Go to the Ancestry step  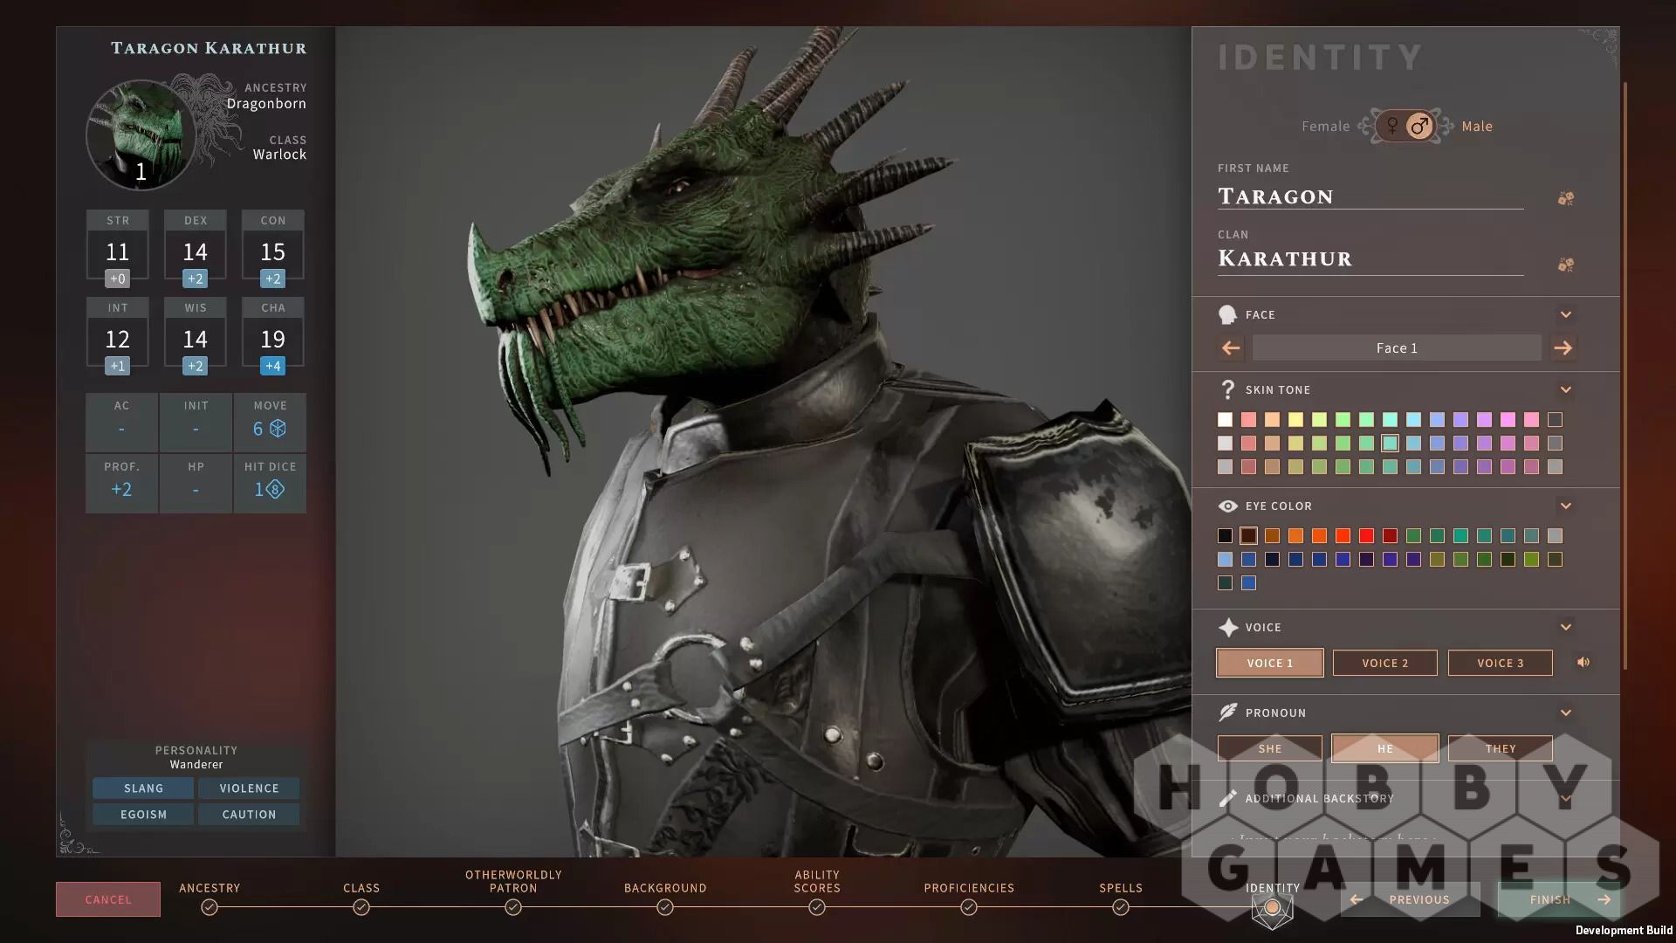[x=209, y=888]
